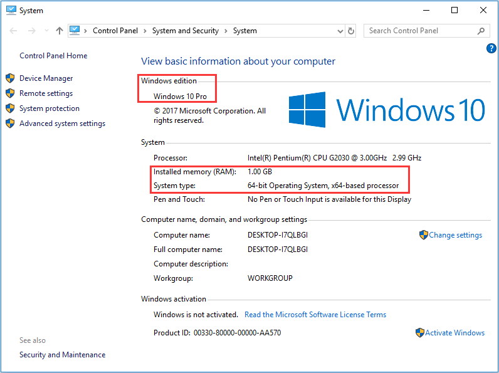Click installed memory value 1.00 GB
The height and width of the screenshot is (373, 499).
pos(260,172)
